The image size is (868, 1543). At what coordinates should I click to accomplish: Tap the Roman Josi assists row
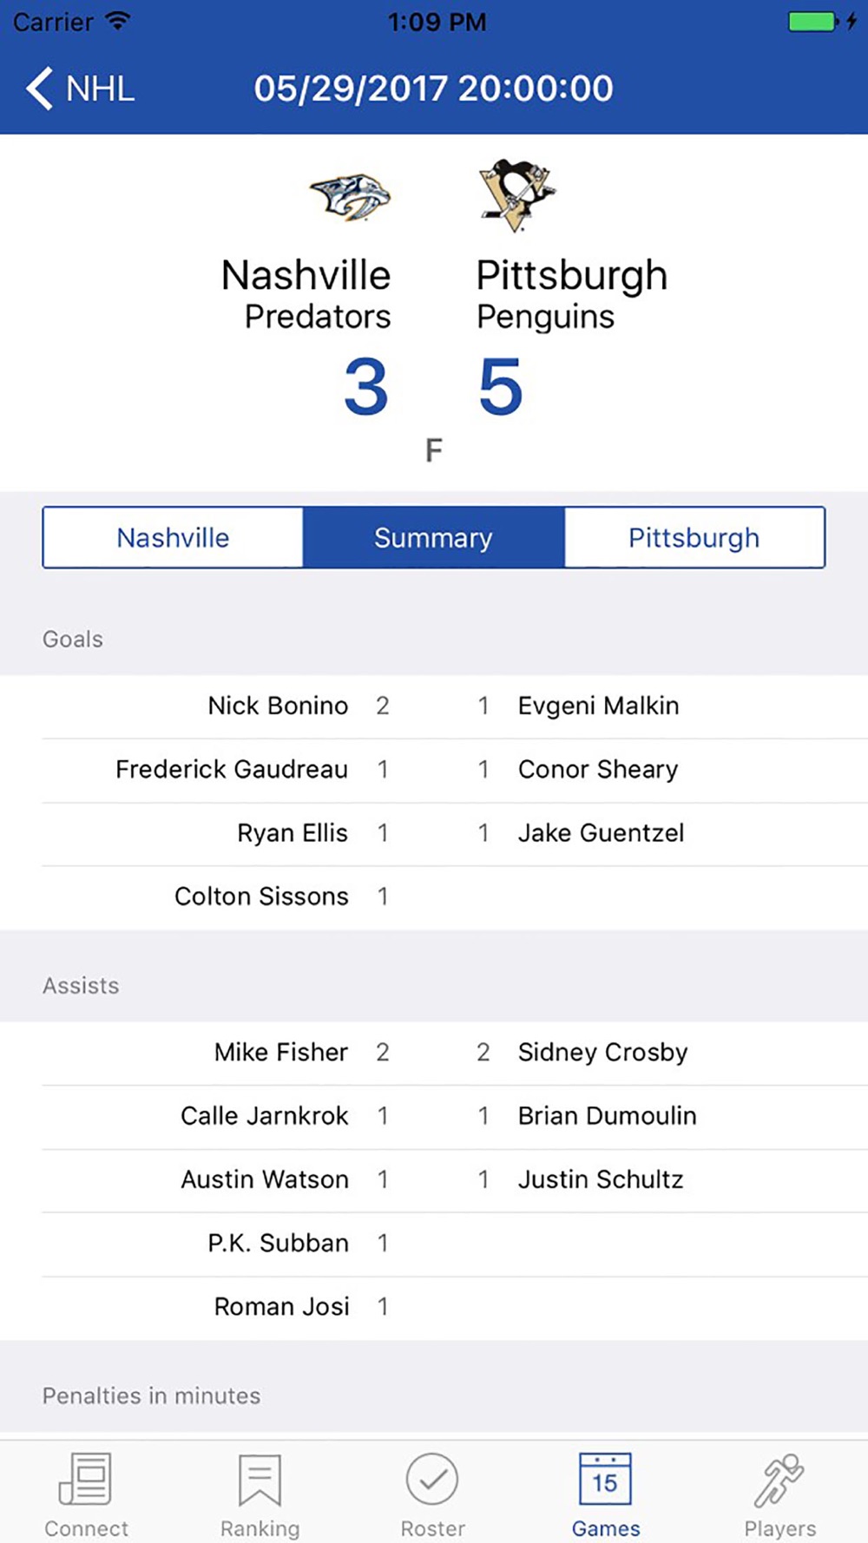tap(281, 1307)
